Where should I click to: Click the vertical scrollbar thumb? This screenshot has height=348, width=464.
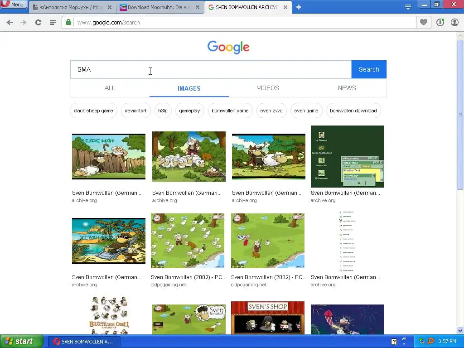(460, 115)
